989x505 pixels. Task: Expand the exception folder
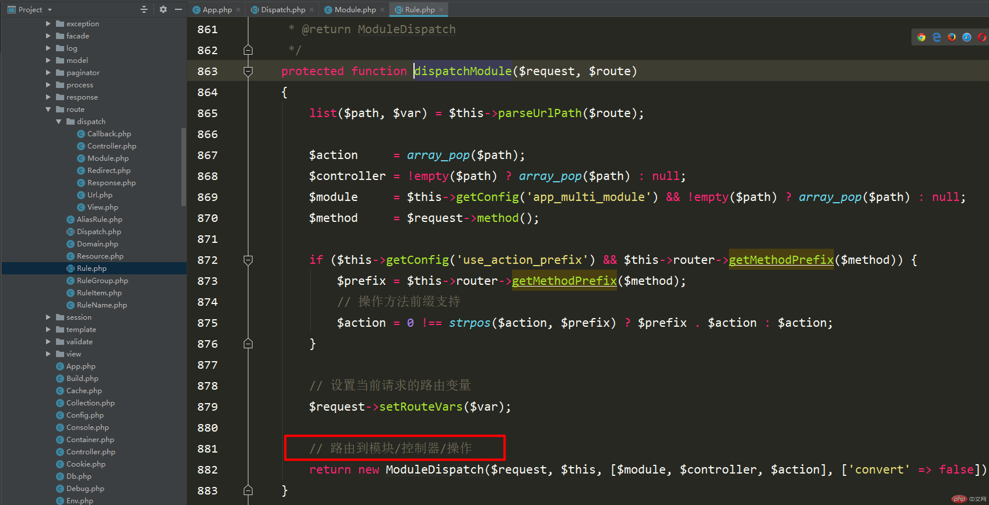click(x=48, y=24)
